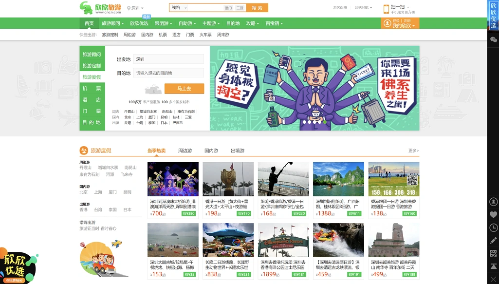
Task: Click back-to-top arrow icon in sidebar
Action: coord(493,266)
